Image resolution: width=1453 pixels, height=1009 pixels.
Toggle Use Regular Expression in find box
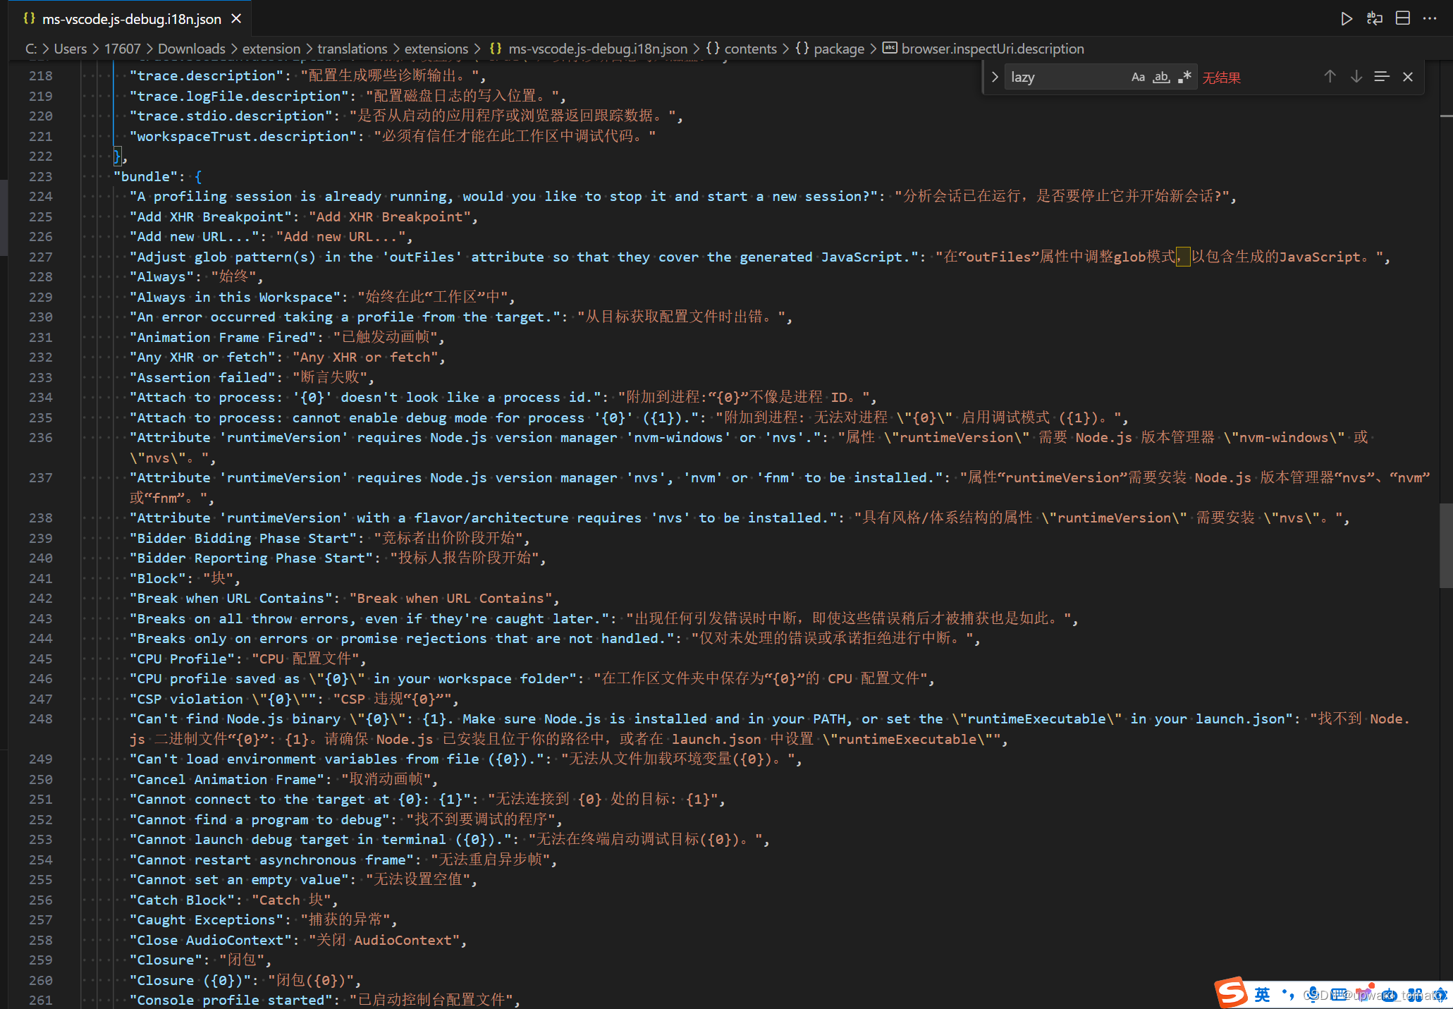pyautogui.click(x=1184, y=78)
